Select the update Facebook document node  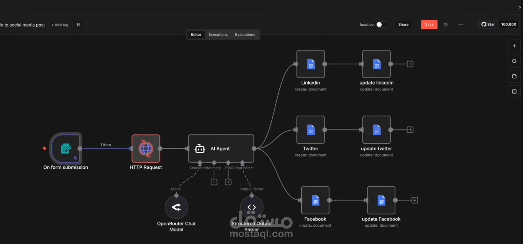(381, 200)
